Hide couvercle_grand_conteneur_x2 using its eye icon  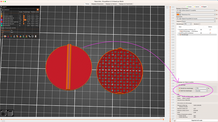coord(201,30)
